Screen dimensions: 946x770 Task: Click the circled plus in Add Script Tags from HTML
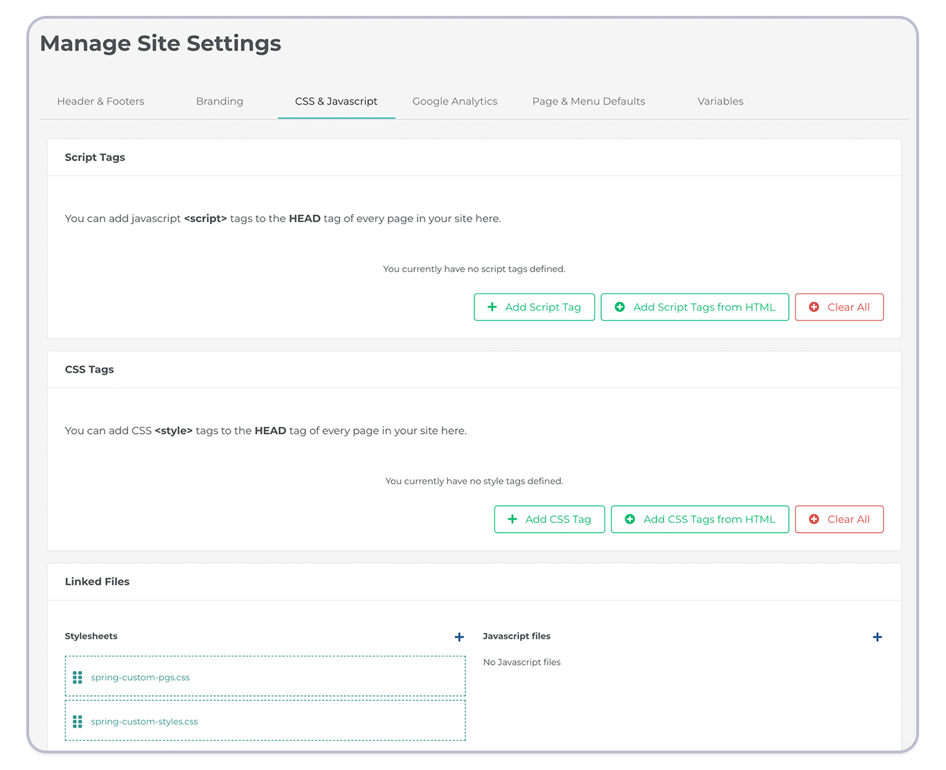tap(620, 307)
